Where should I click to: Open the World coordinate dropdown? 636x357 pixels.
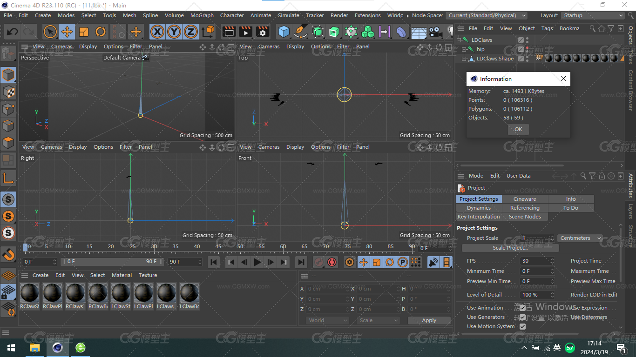(x=328, y=320)
